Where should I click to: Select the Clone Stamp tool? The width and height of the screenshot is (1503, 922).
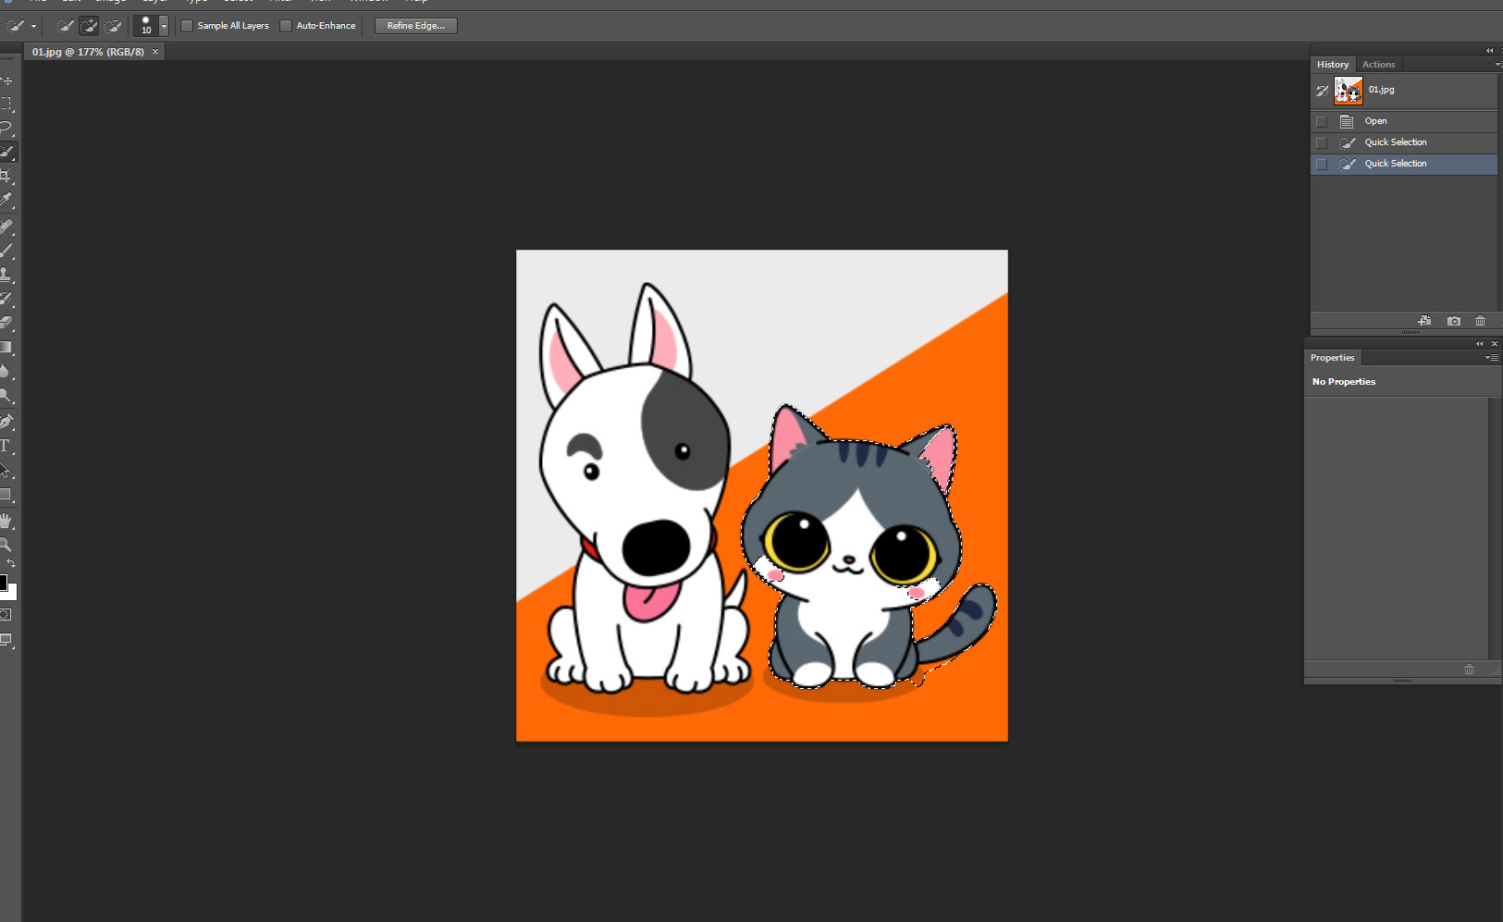pyautogui.click(x=7, y=275)
